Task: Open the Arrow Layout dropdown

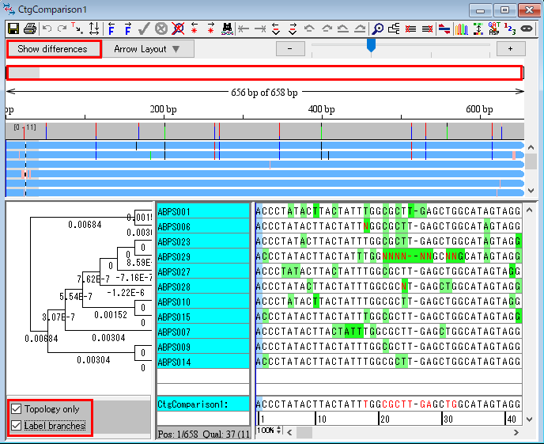Action: 147,49
